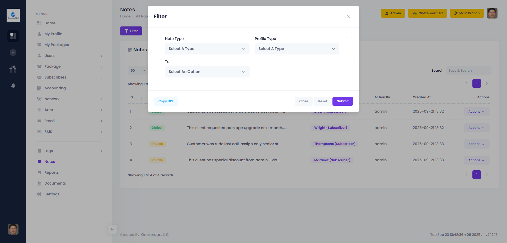Expand the To option dropdown
This screenshot has width=507, height=243.
207,72
